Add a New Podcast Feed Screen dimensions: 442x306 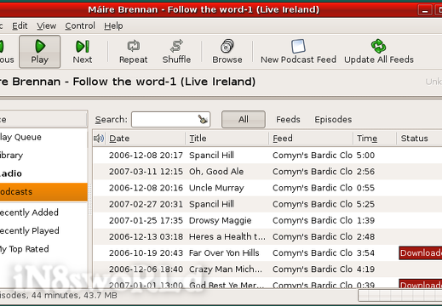pos(298,52)
